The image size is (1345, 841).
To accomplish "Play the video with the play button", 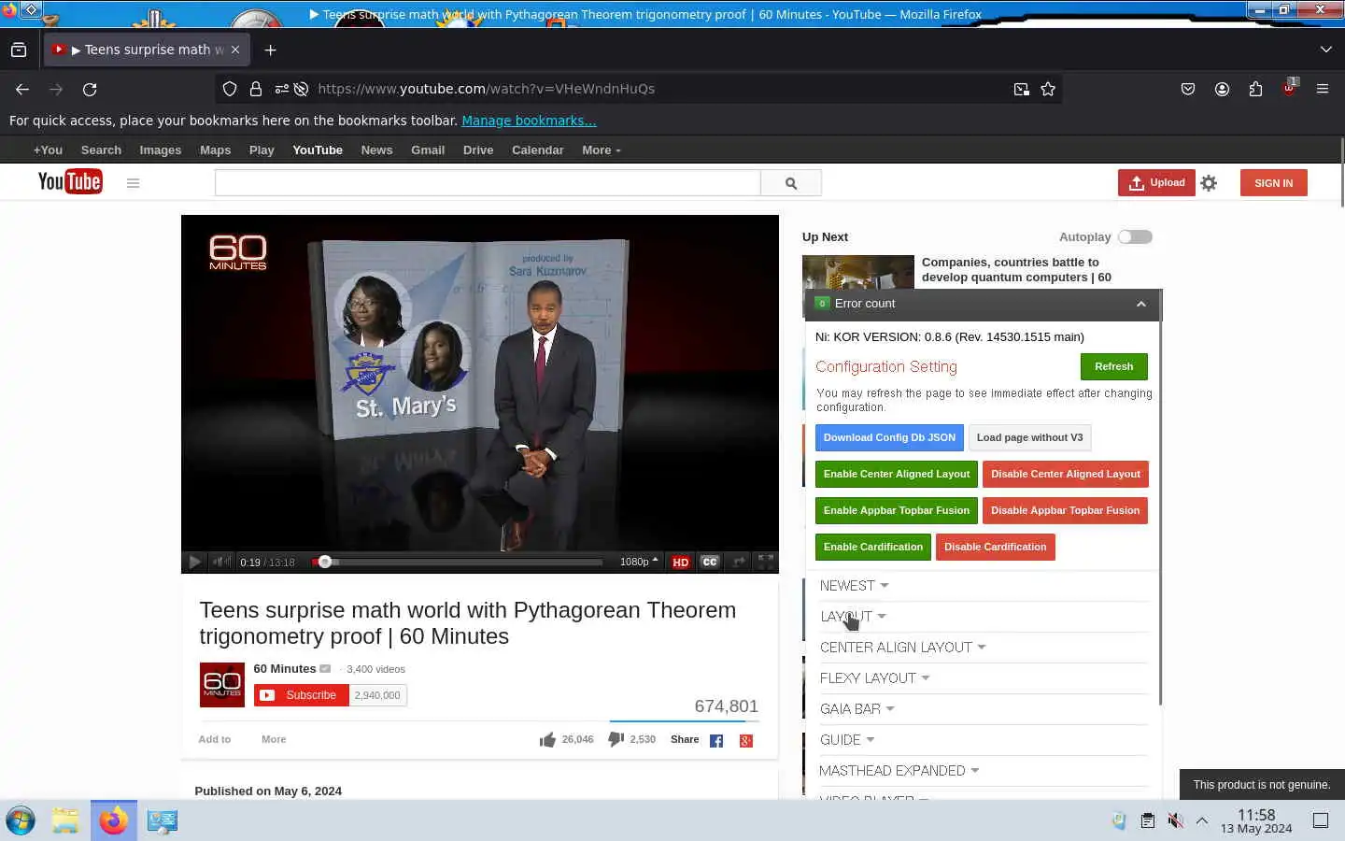I will pyautogui.click(x=194, y=562).
